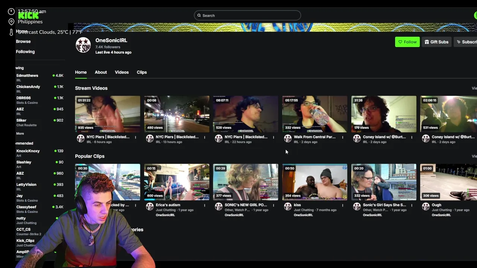
Task: Click the "Stream Videos" heading
Action: (x=91, y=88)
